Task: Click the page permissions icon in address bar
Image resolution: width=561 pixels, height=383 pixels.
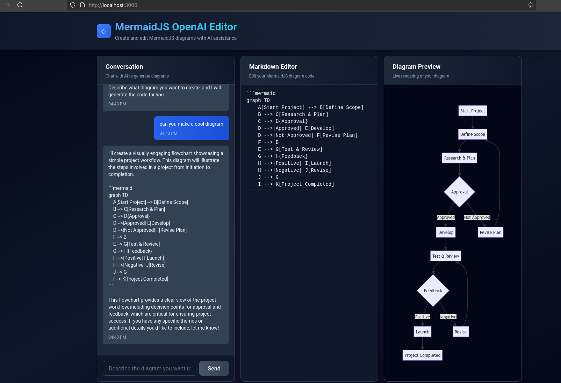Action: 81,5
